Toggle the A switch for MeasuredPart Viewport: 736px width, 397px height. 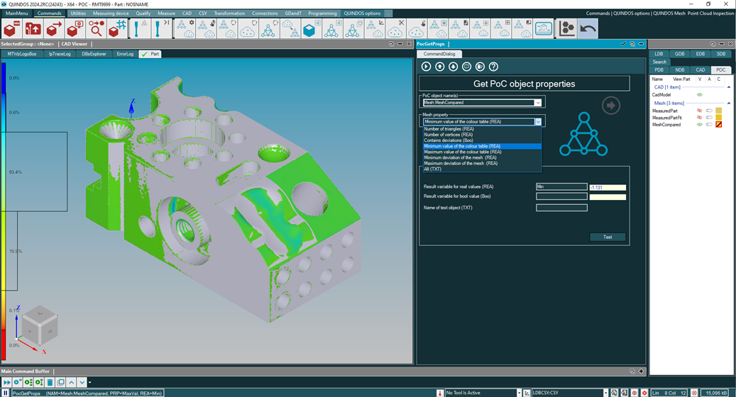[709, 111]
